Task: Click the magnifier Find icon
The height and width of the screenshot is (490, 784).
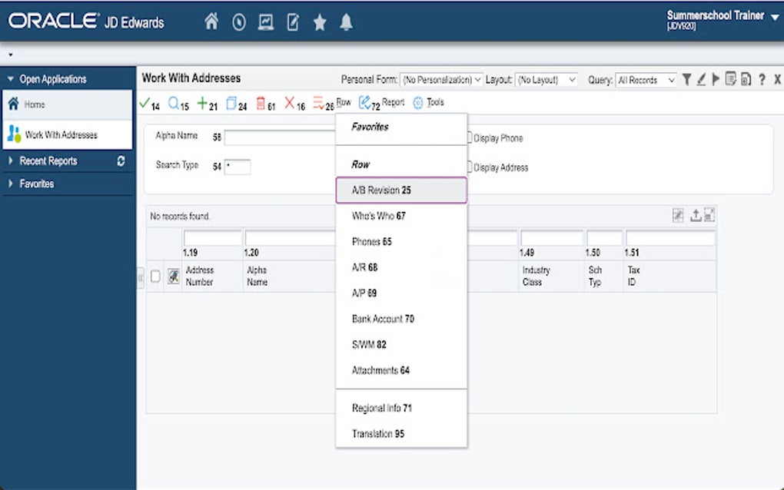Action: (174, 103)
